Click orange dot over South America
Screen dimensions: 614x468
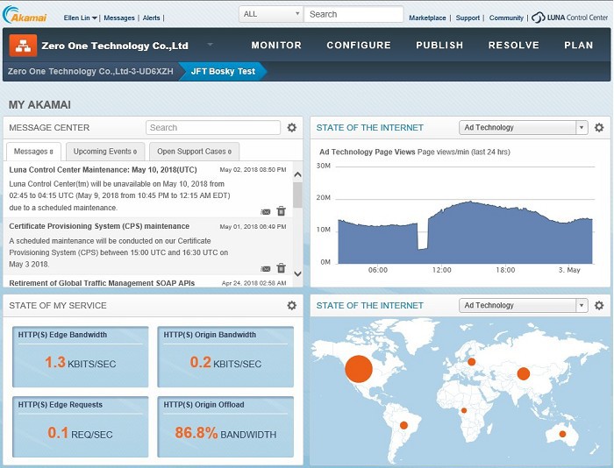403,425
